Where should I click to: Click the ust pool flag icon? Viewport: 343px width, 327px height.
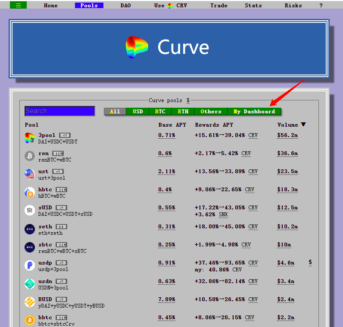(30, 174)
